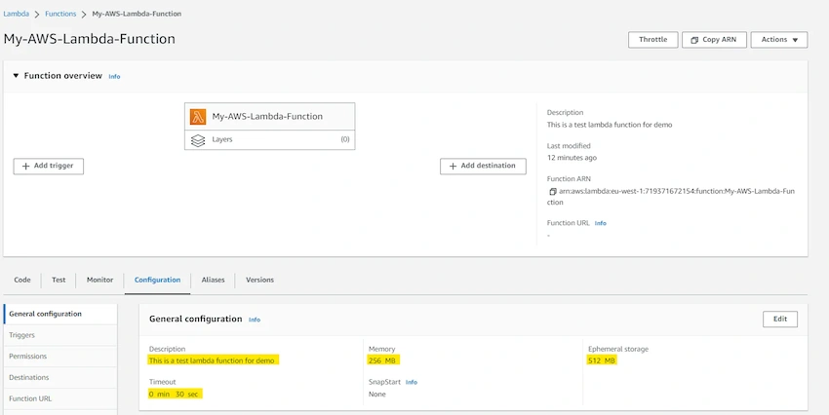This screenshot has height=415, width=829.
Task: Click the function ARN text
Action: point(670,197)
